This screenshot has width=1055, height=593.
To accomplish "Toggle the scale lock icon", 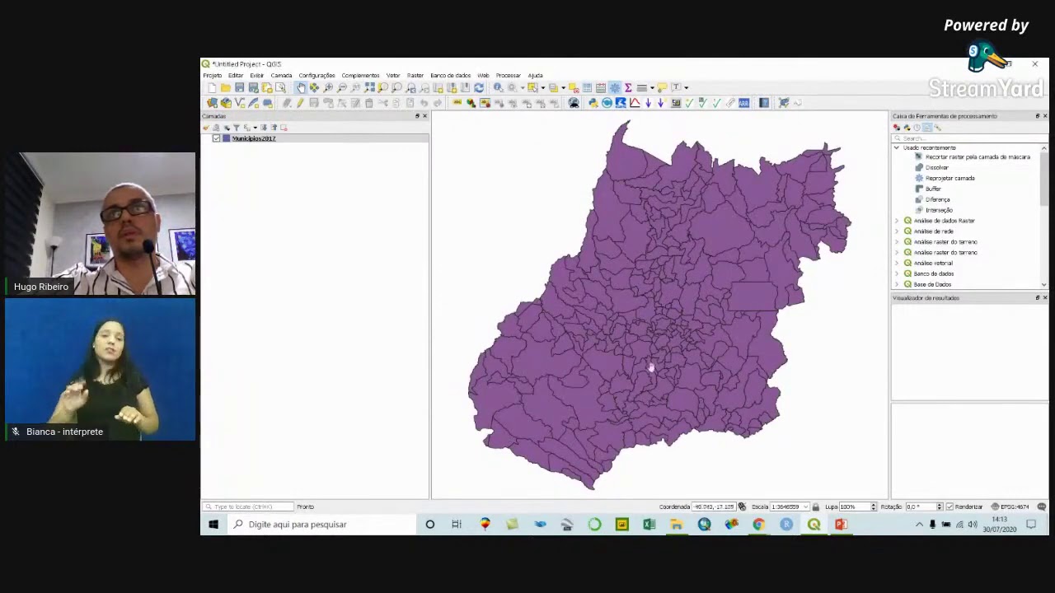I will pos(816,507).
